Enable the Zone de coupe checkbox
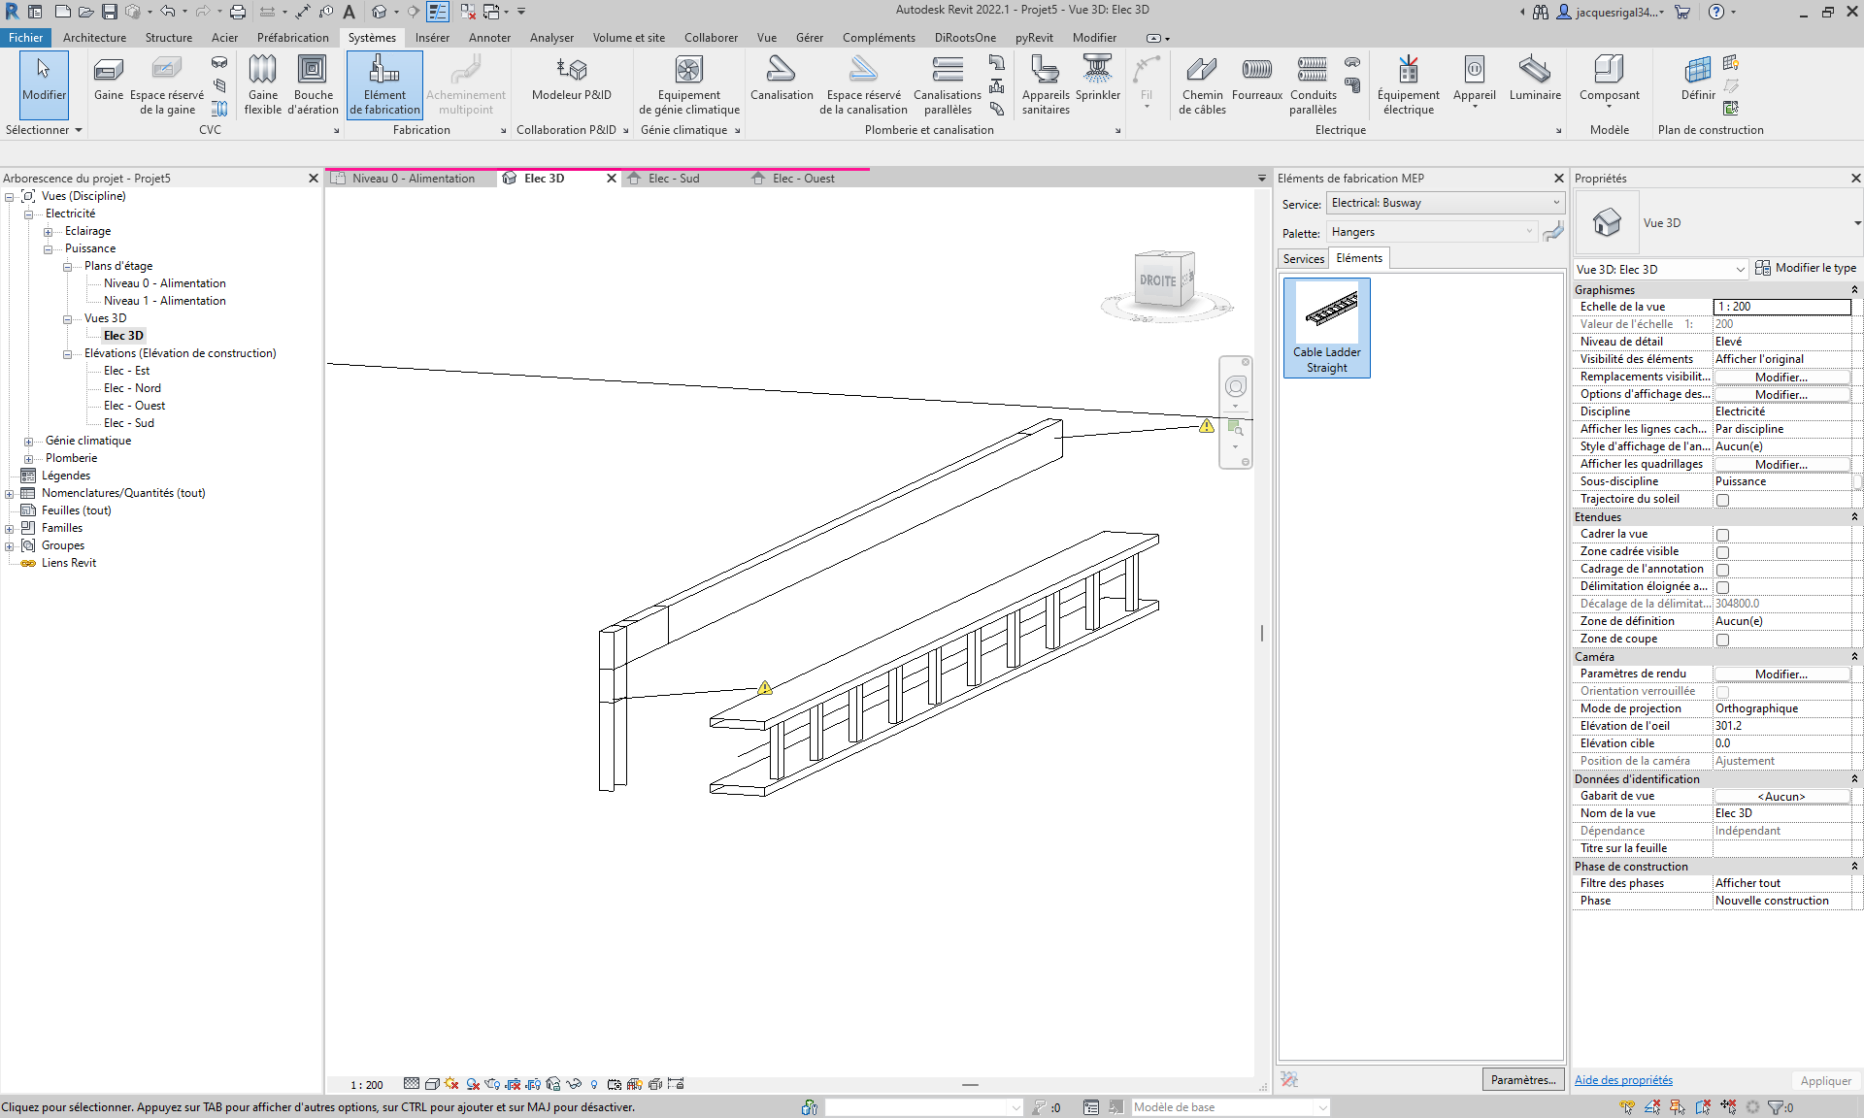This screenshot has width=1864, height=1118. pyautogui.click(x=1723, y=639)
